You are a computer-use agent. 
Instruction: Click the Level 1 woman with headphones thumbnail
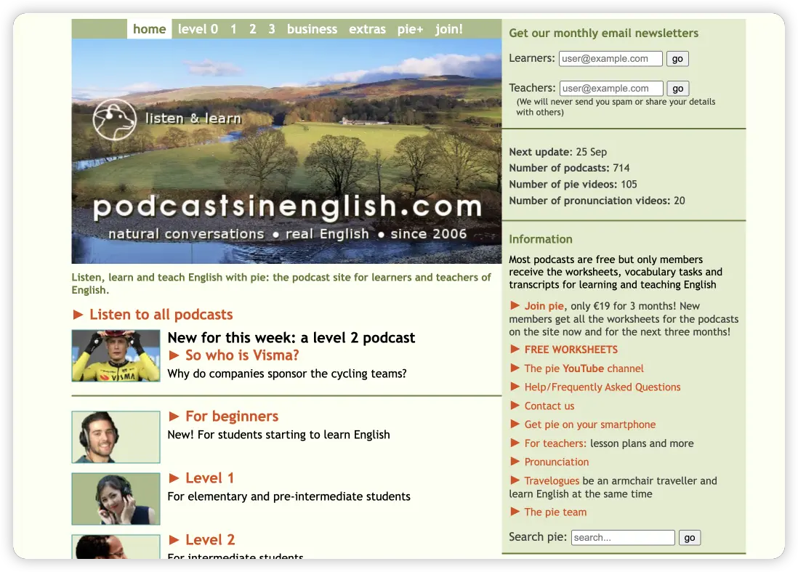[x=116, y=499]
